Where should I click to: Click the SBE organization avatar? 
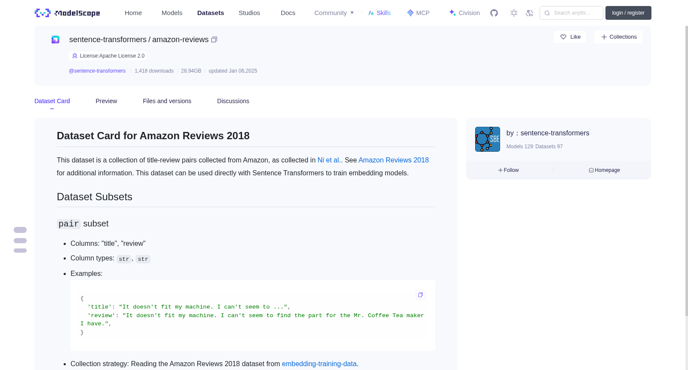coord(488,139)
